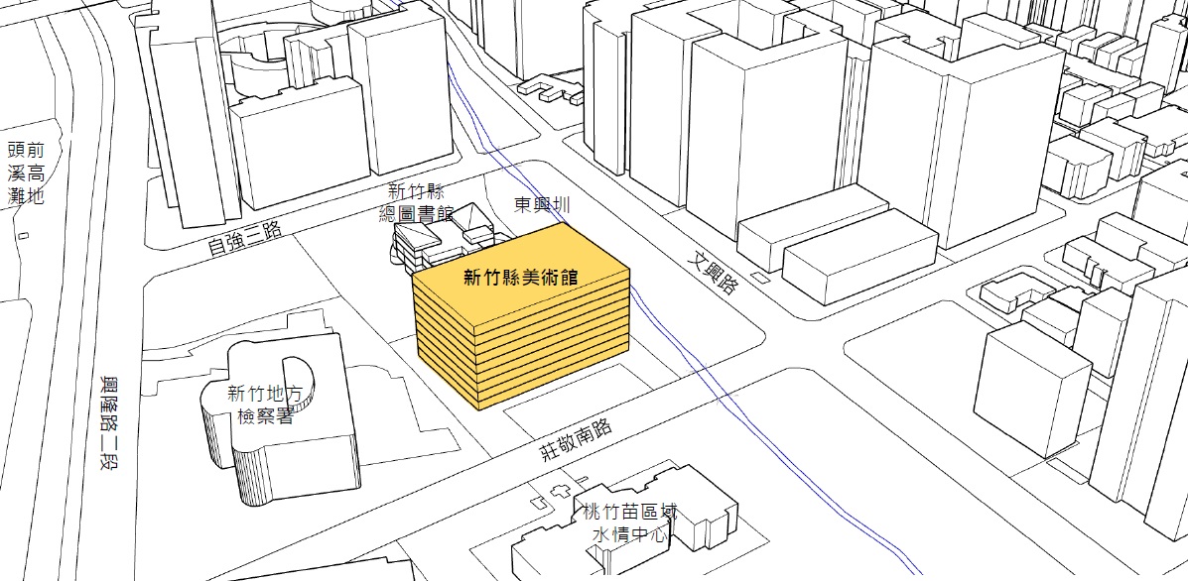Click the 新竹縣總圖書館 label
This screenshot has width=1188, height=581.
point(419,202)
